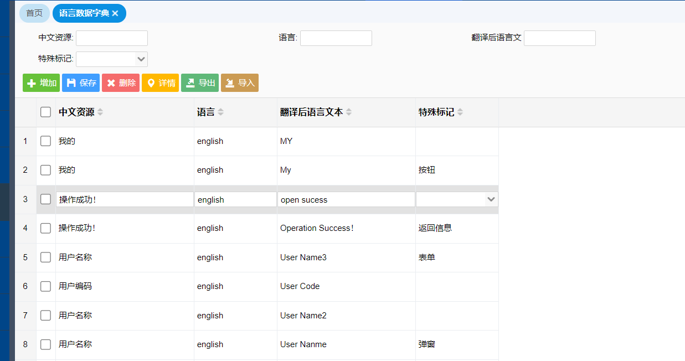Click the brown 导入 (Import) button
This screenshot has height=361, width=685.
click(240, 83)
